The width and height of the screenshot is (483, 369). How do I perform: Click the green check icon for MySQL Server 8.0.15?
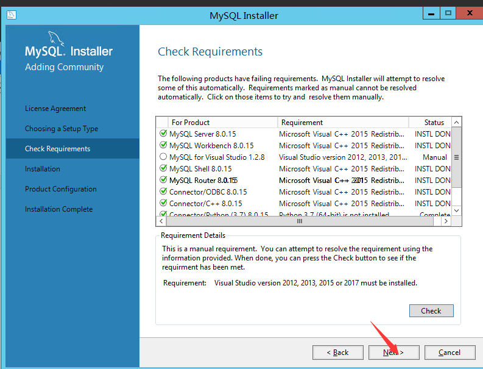coord(163,134)
